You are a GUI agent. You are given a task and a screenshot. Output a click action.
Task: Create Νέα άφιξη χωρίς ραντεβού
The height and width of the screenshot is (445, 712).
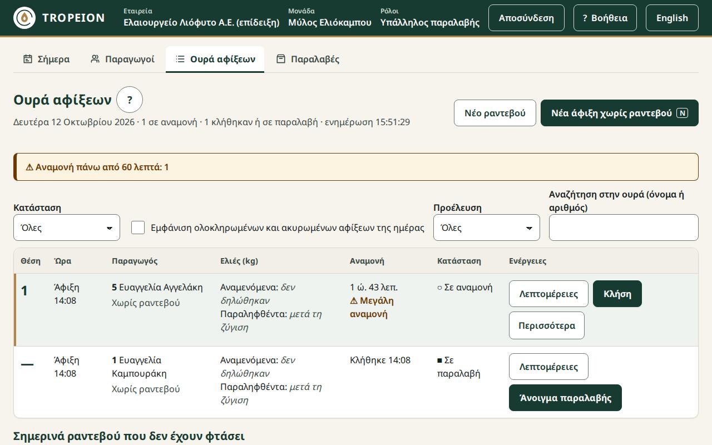coord(620,113)
